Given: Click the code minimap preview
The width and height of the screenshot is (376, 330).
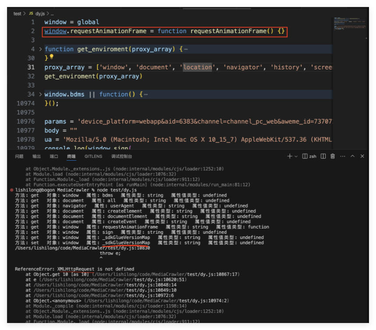Looking at the screenshot, I should click(x=350, y=24).
